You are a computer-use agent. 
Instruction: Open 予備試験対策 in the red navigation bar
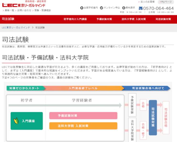[x=105, y=19]
